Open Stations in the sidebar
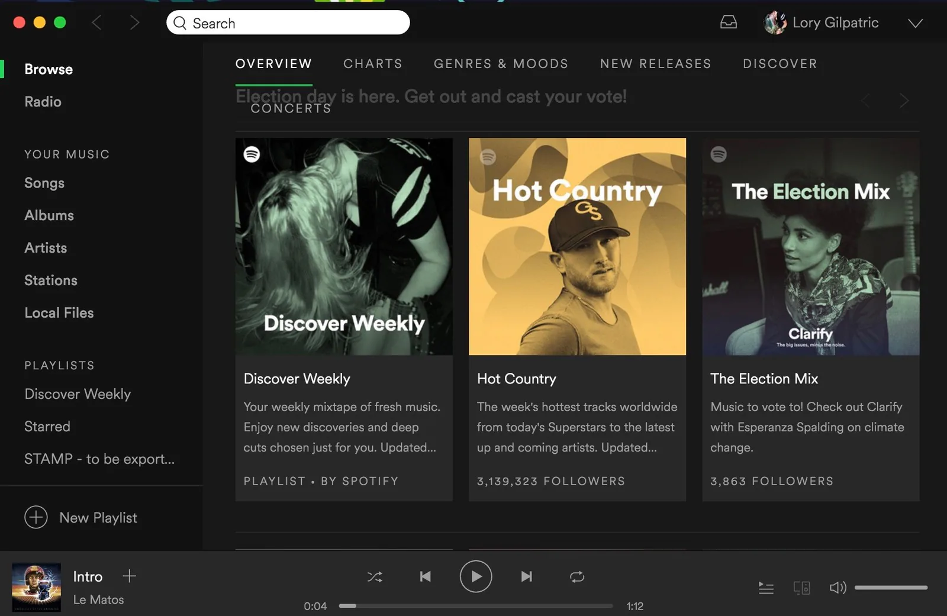Image resolution: width=947 pixels, height=616 pixels. pyautogui.click(x=51, y=280)
